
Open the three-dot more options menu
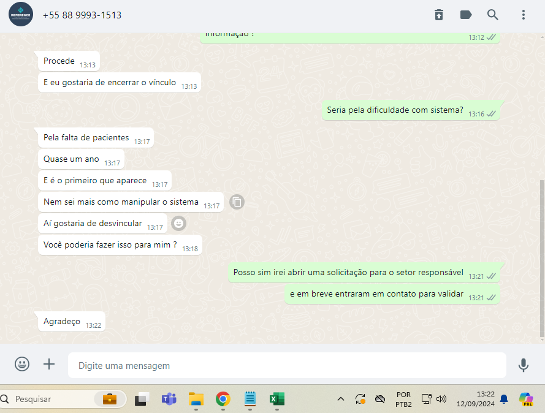pos(523,15)
